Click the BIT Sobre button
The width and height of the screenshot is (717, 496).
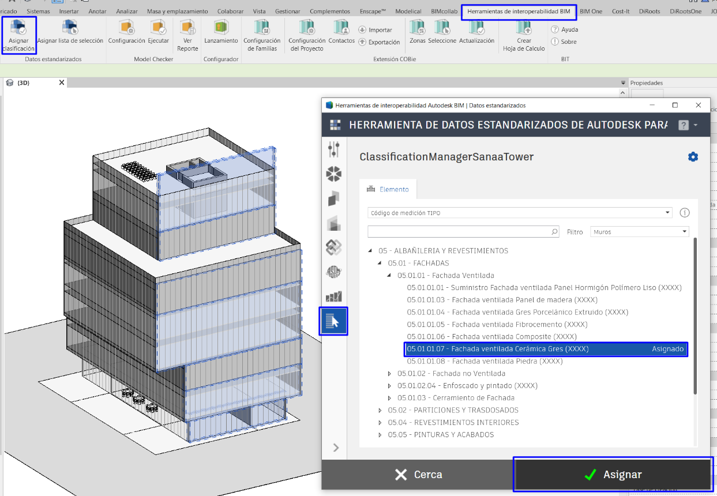564,42
